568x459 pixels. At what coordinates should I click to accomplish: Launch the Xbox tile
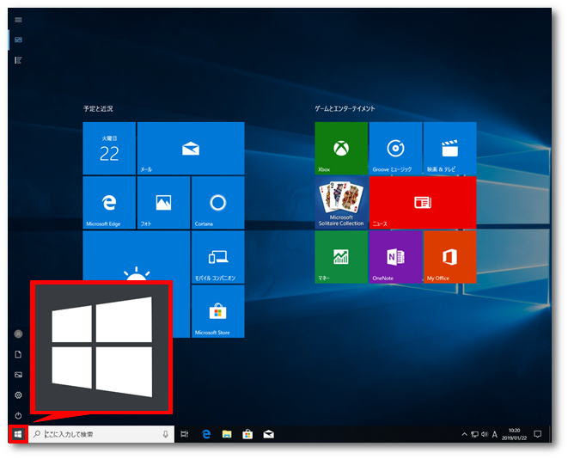(341, 148)
